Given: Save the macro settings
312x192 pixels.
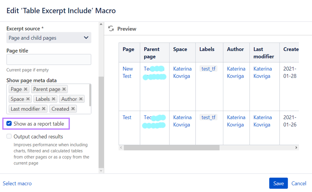Looking at the screenshot, I should [x=278, y=183].
